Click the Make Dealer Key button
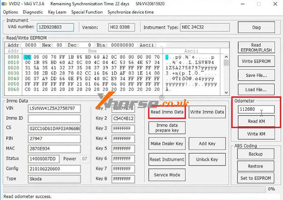The height and width of the screenshot is (200, 283). click(x=167, y=144)
